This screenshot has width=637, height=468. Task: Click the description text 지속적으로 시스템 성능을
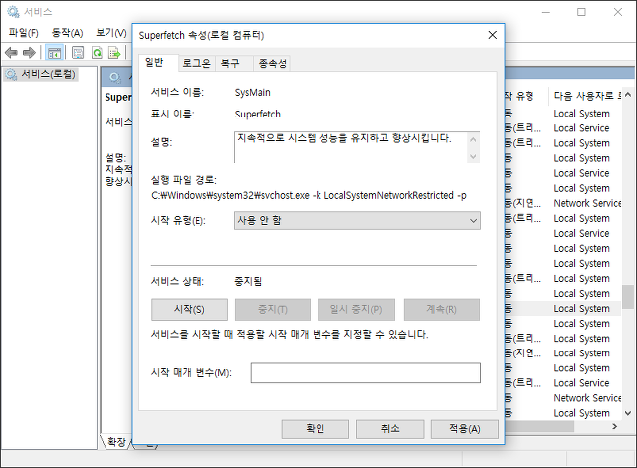point(344,138)
